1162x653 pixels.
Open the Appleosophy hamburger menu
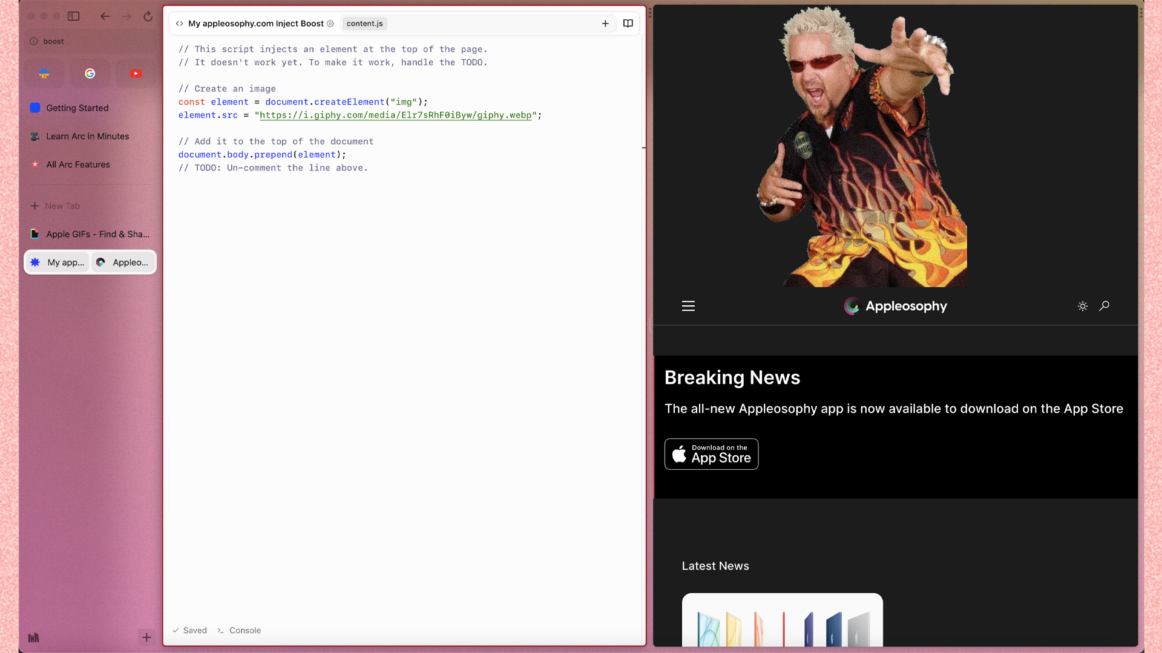click(688, 306)
